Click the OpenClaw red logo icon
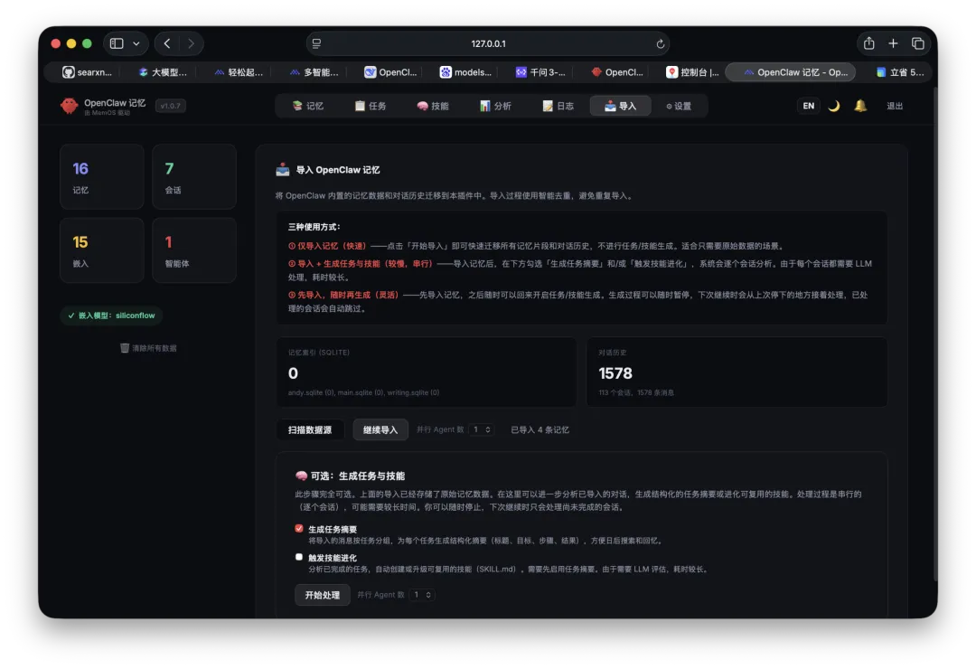The width and height of the screenshot is (976, 669). coord(69,106)
